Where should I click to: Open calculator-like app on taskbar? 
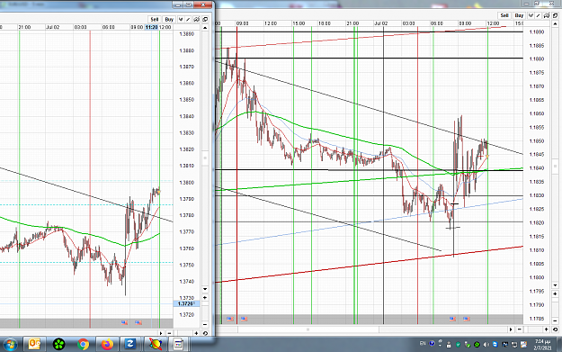click(178, 345)
